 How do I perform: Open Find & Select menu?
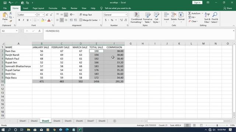(x=215, y=18)
